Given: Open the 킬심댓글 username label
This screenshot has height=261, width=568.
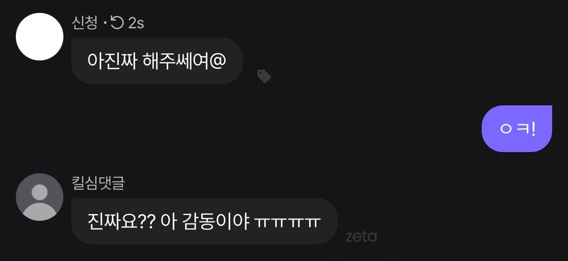Looking at the screenshot, I should tap(98, 184).
